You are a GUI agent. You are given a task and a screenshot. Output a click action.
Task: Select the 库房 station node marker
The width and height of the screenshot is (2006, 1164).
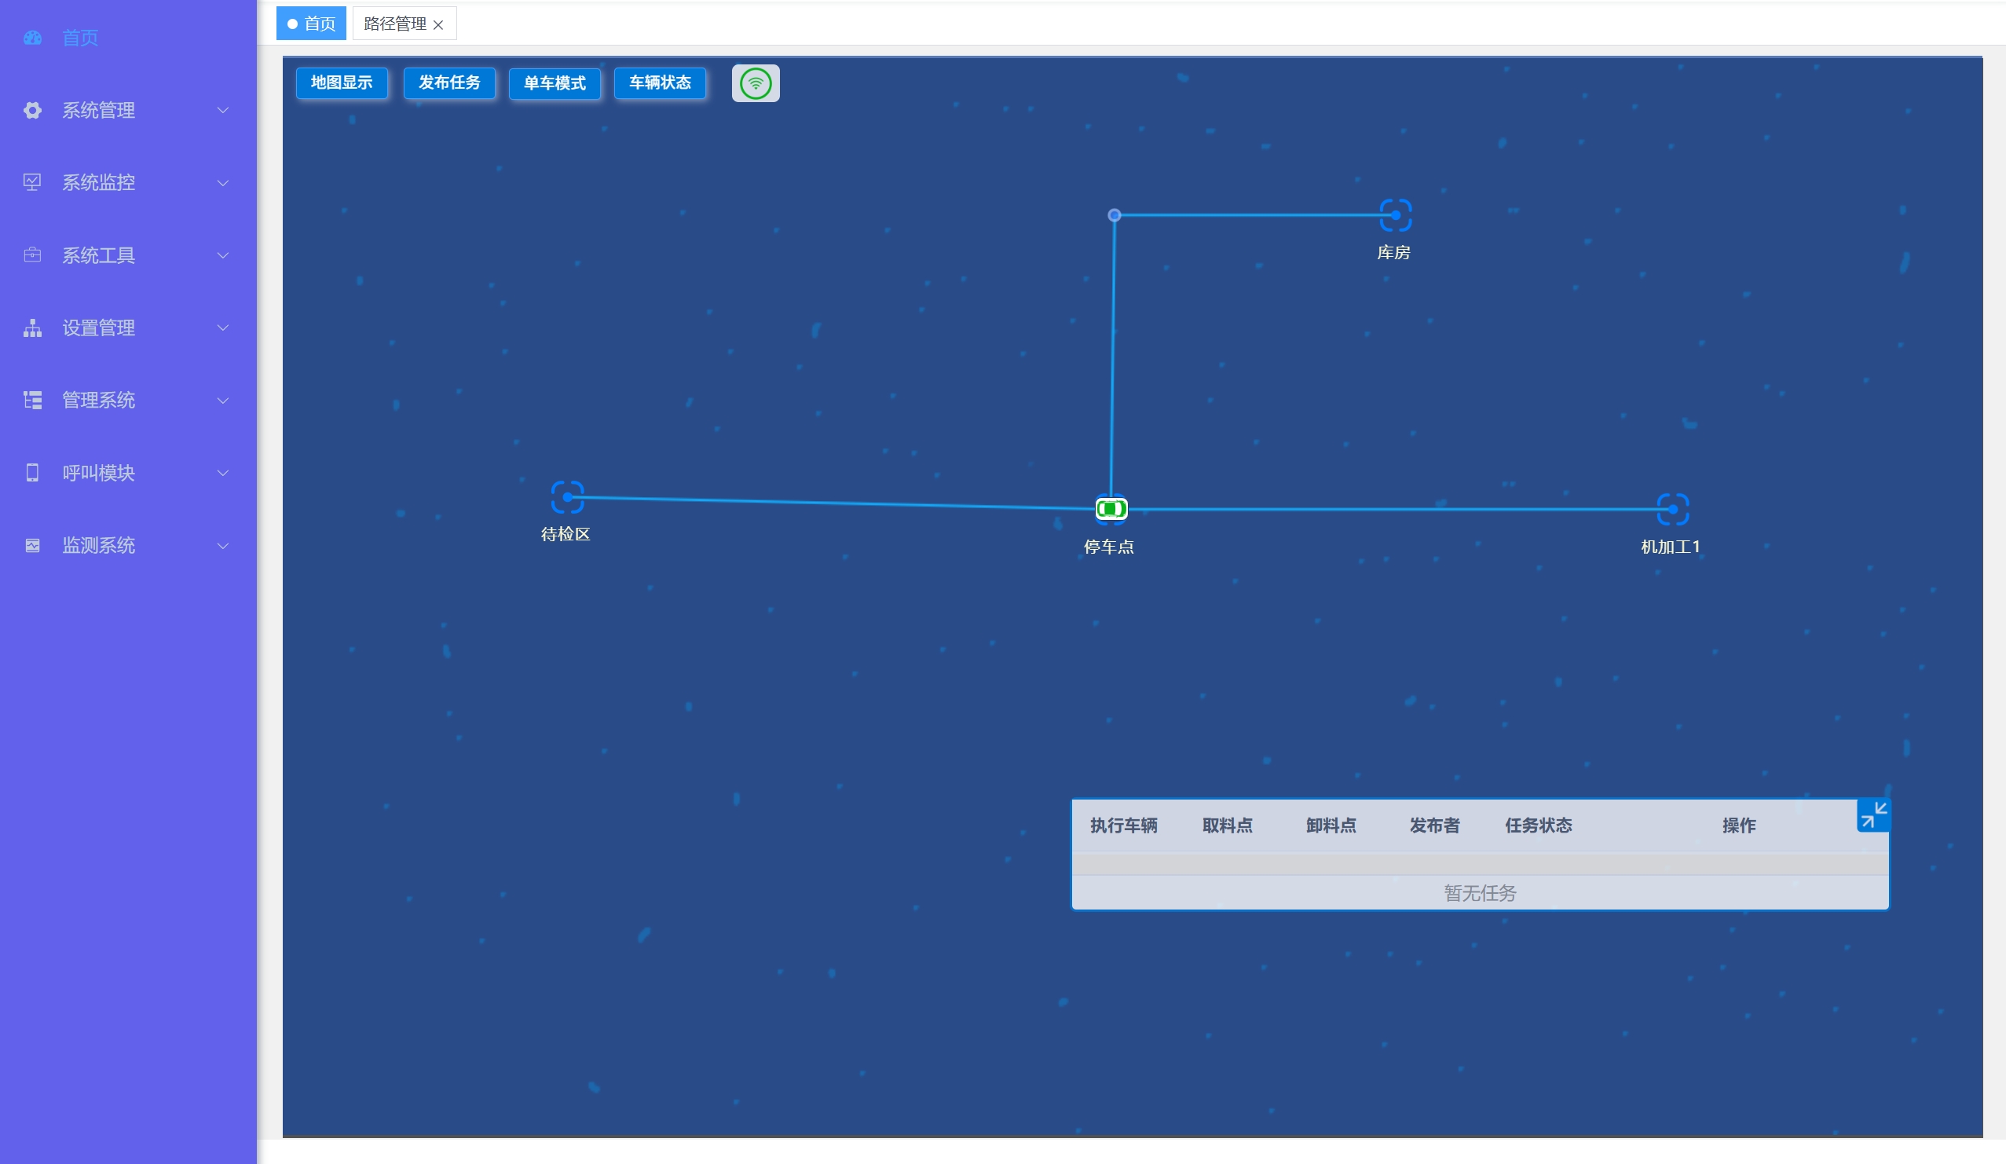click(x=1395, y=215)
